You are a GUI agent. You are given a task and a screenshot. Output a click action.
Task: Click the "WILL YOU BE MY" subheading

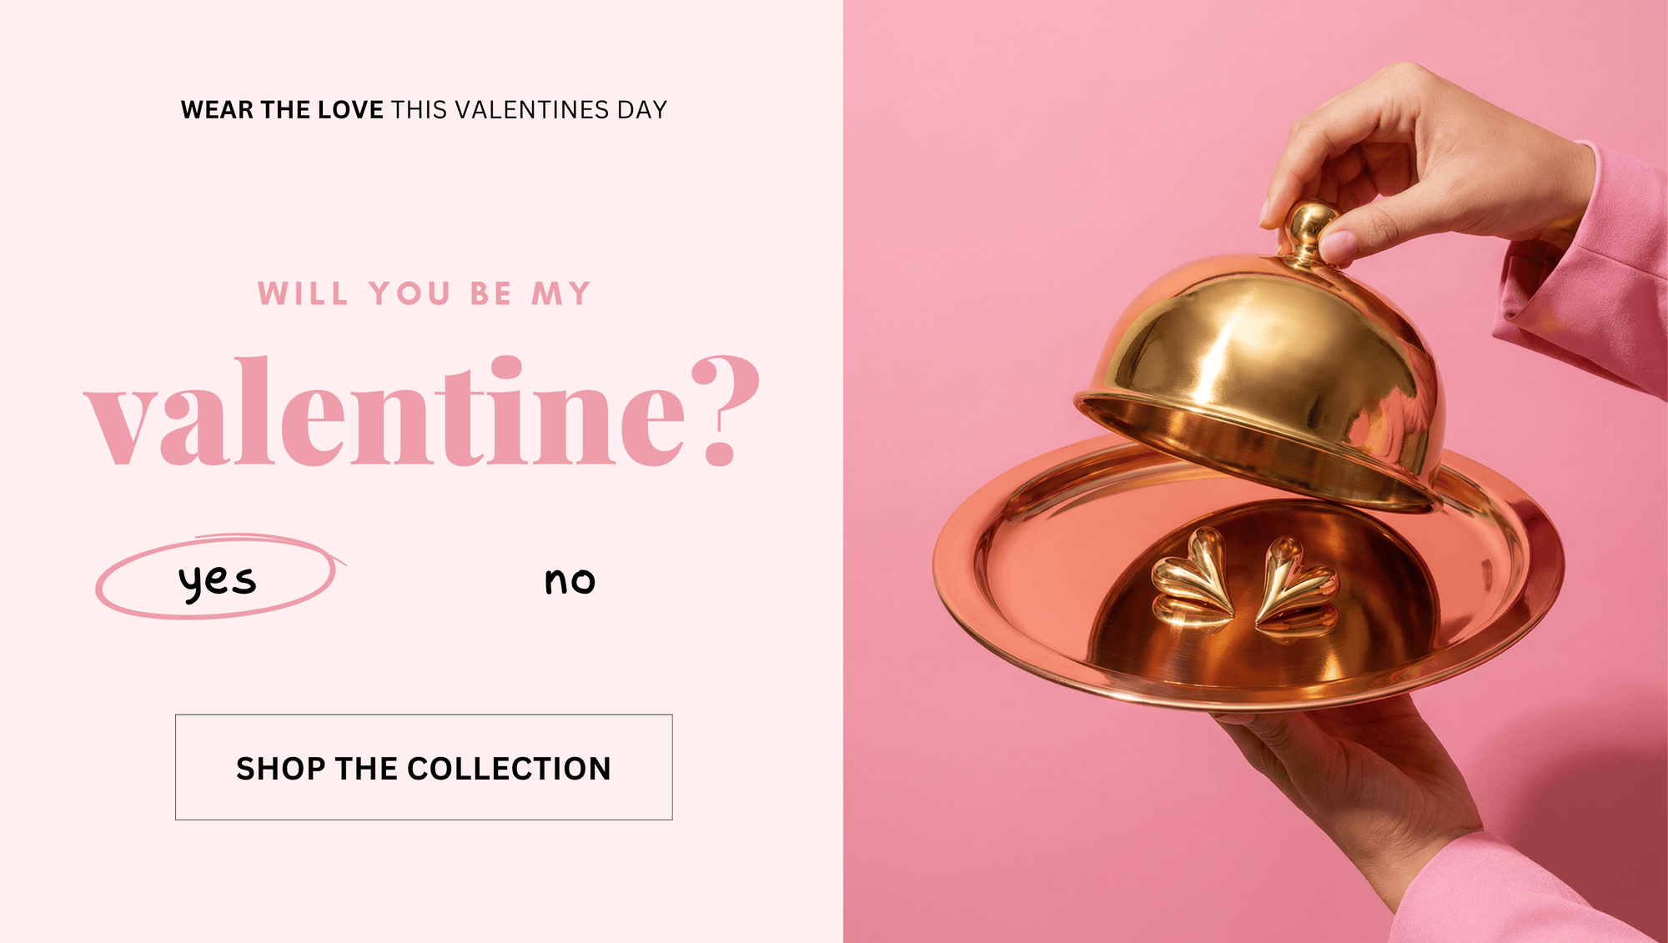[424, 293]
